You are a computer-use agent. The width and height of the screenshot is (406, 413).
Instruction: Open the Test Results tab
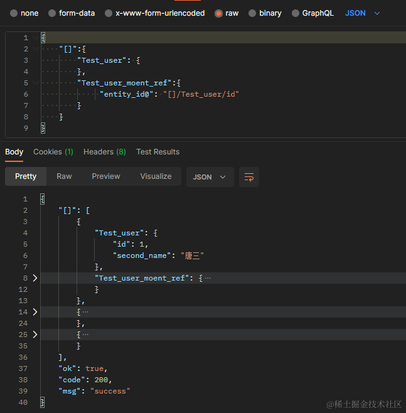158,152
